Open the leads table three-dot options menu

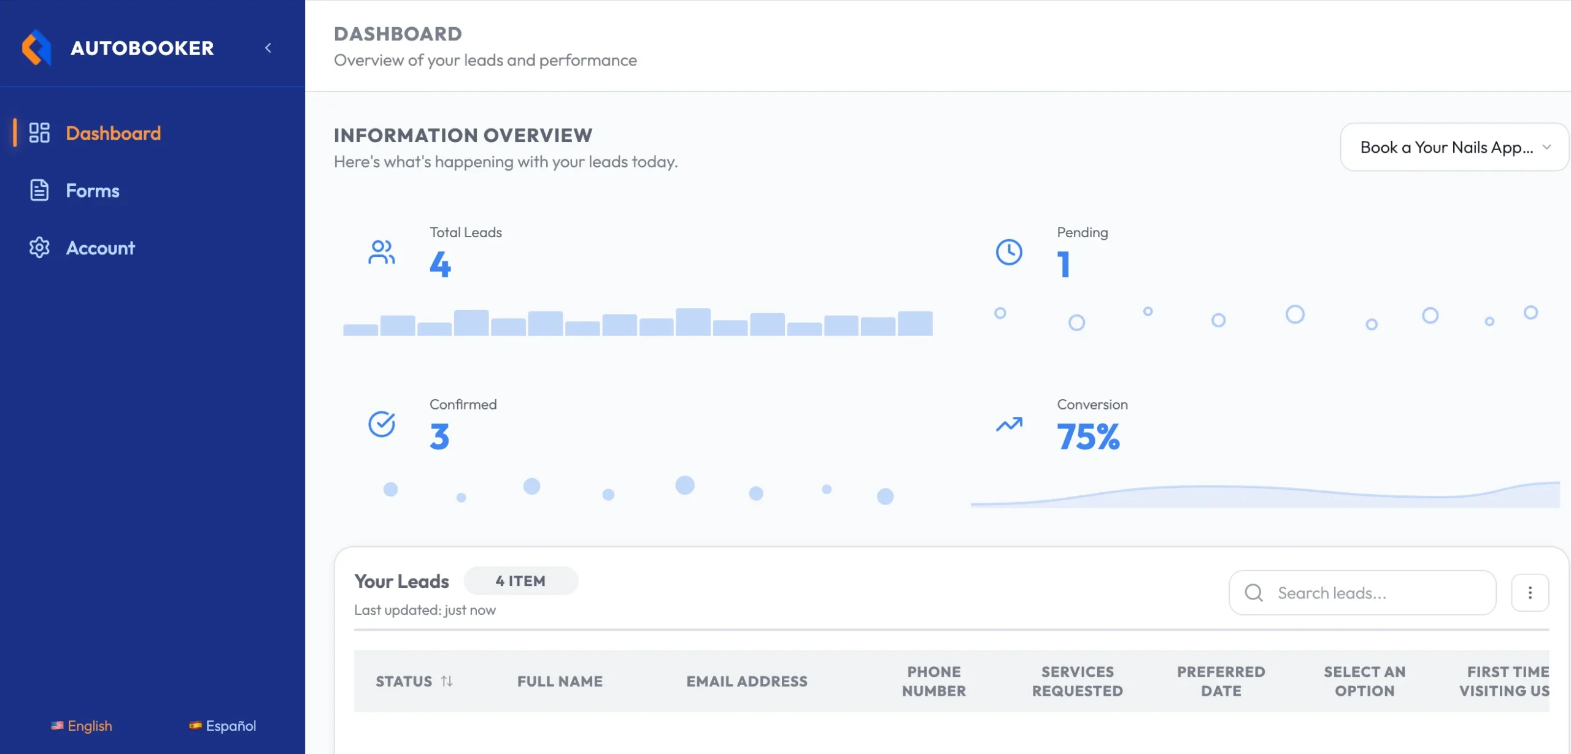(x=1530, y=593)
